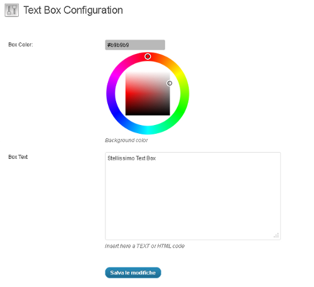Click the saturation marker in the color square

(170, 84)
